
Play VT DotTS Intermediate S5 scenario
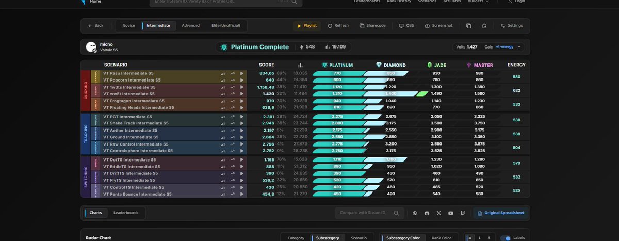242,160
